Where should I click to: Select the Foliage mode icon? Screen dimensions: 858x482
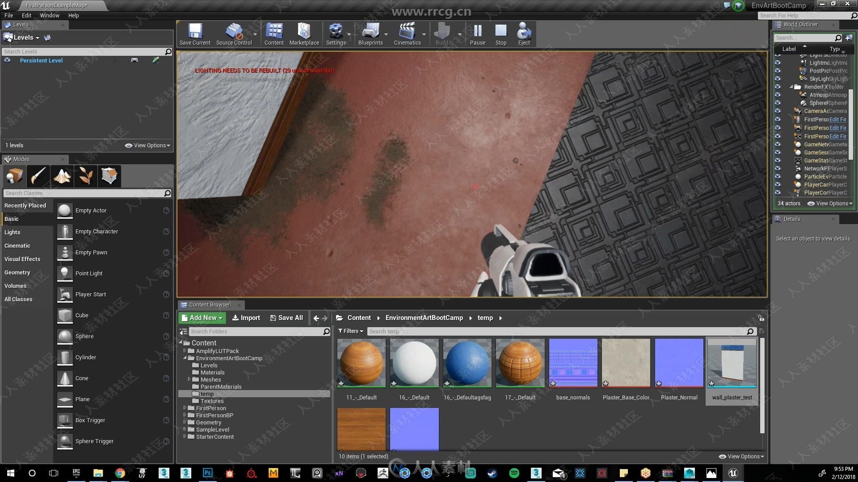[x=85, y=176]
